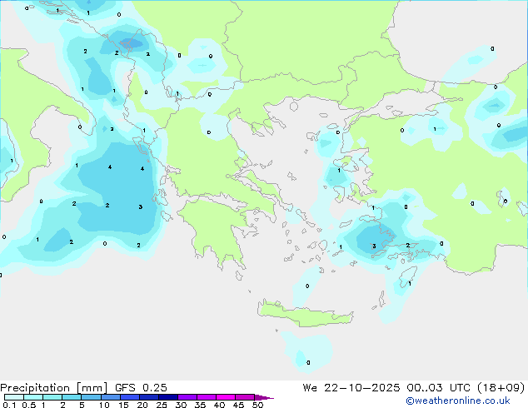Pick the 0.5–1 mm light cyan legend swatch
528x408 pixels.
tap(33, 397)
